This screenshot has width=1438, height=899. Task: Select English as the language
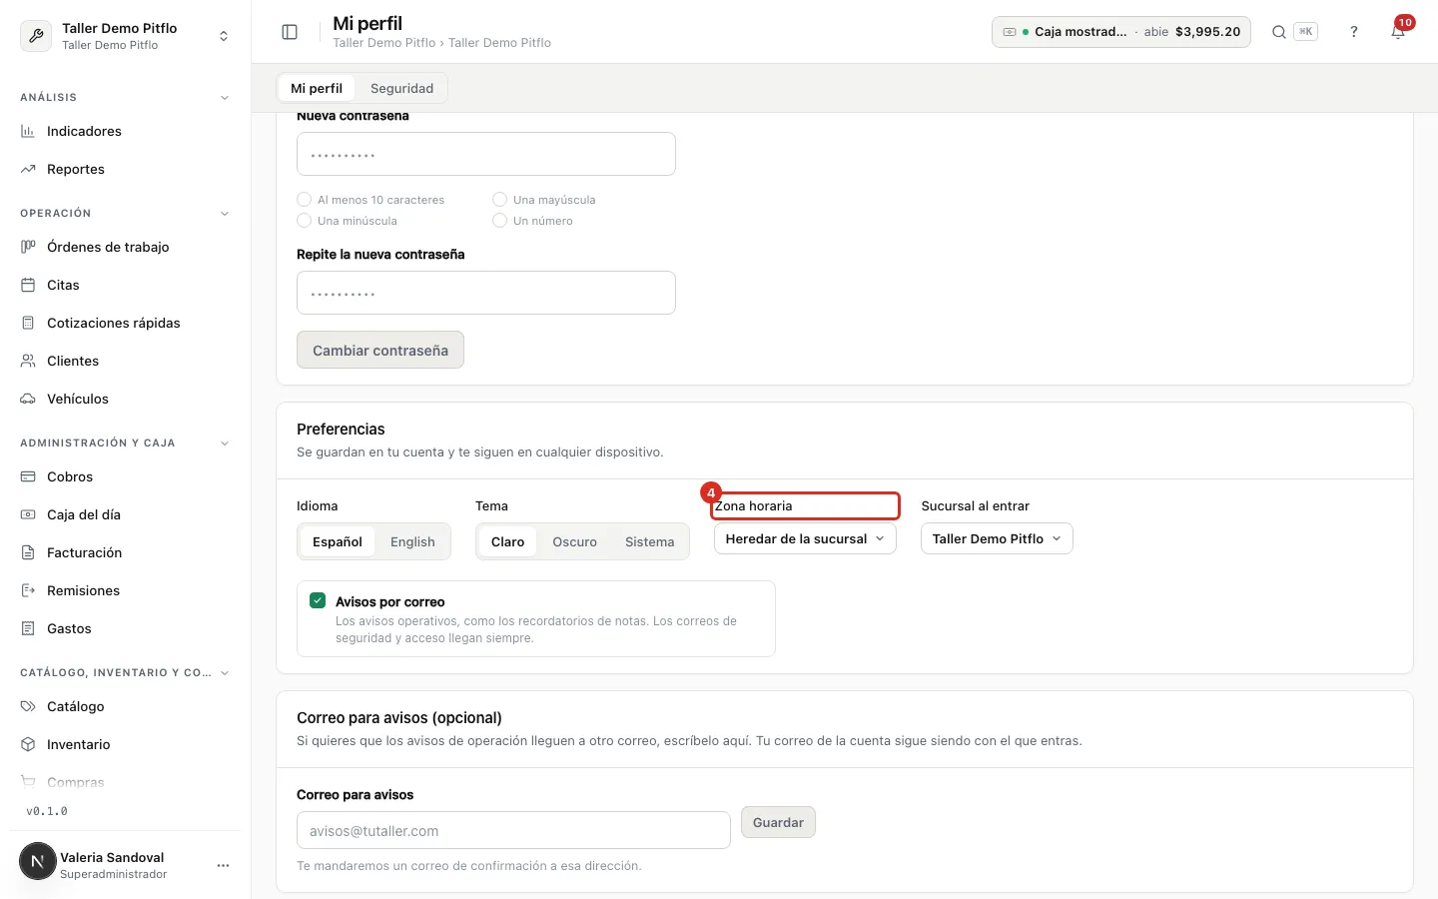pyautogui.click(x=412, y=541)
